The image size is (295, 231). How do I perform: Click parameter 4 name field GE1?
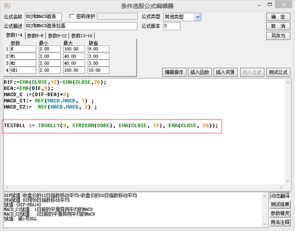23,70
